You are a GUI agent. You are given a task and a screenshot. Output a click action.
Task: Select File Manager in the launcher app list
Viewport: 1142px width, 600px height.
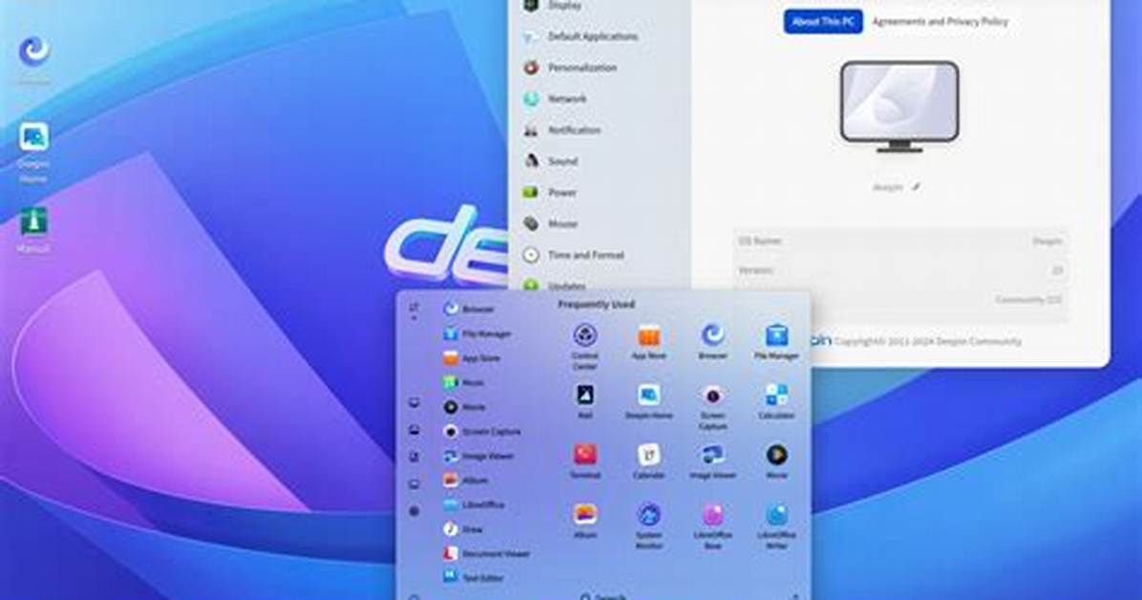click(477, 333)
